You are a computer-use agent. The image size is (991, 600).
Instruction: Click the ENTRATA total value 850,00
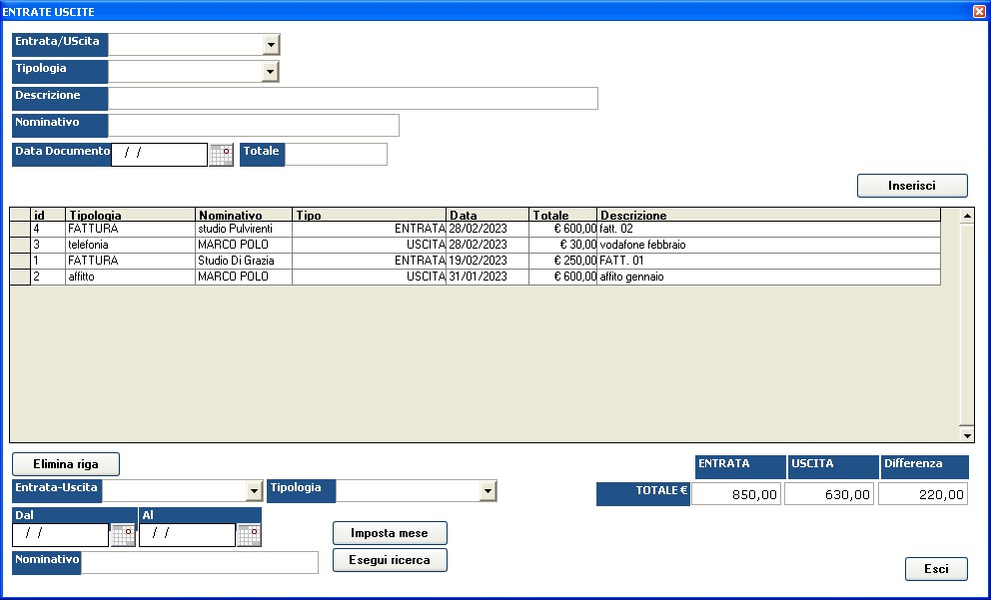[736, 494]
